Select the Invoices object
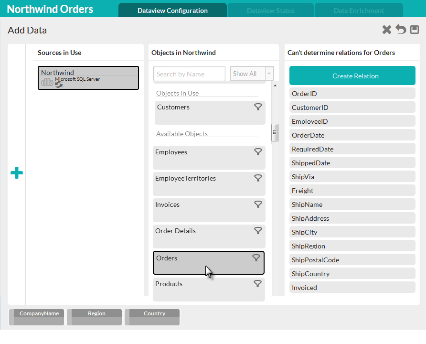The image size is (426, 344). tap(209, 210)
